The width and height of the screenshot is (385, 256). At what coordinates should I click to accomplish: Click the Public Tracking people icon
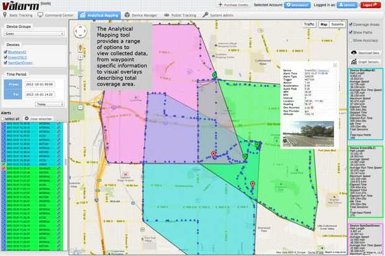click(166, 16)
